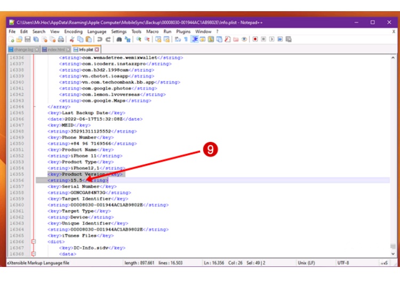The width and height of the screenshot is (400, 293).
Task: Toggle the Indent Guide icon
Action: click(195, 39)
